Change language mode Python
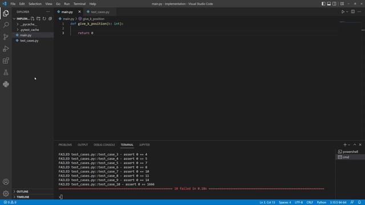This screenshot has height=205, width=365. 321,202
